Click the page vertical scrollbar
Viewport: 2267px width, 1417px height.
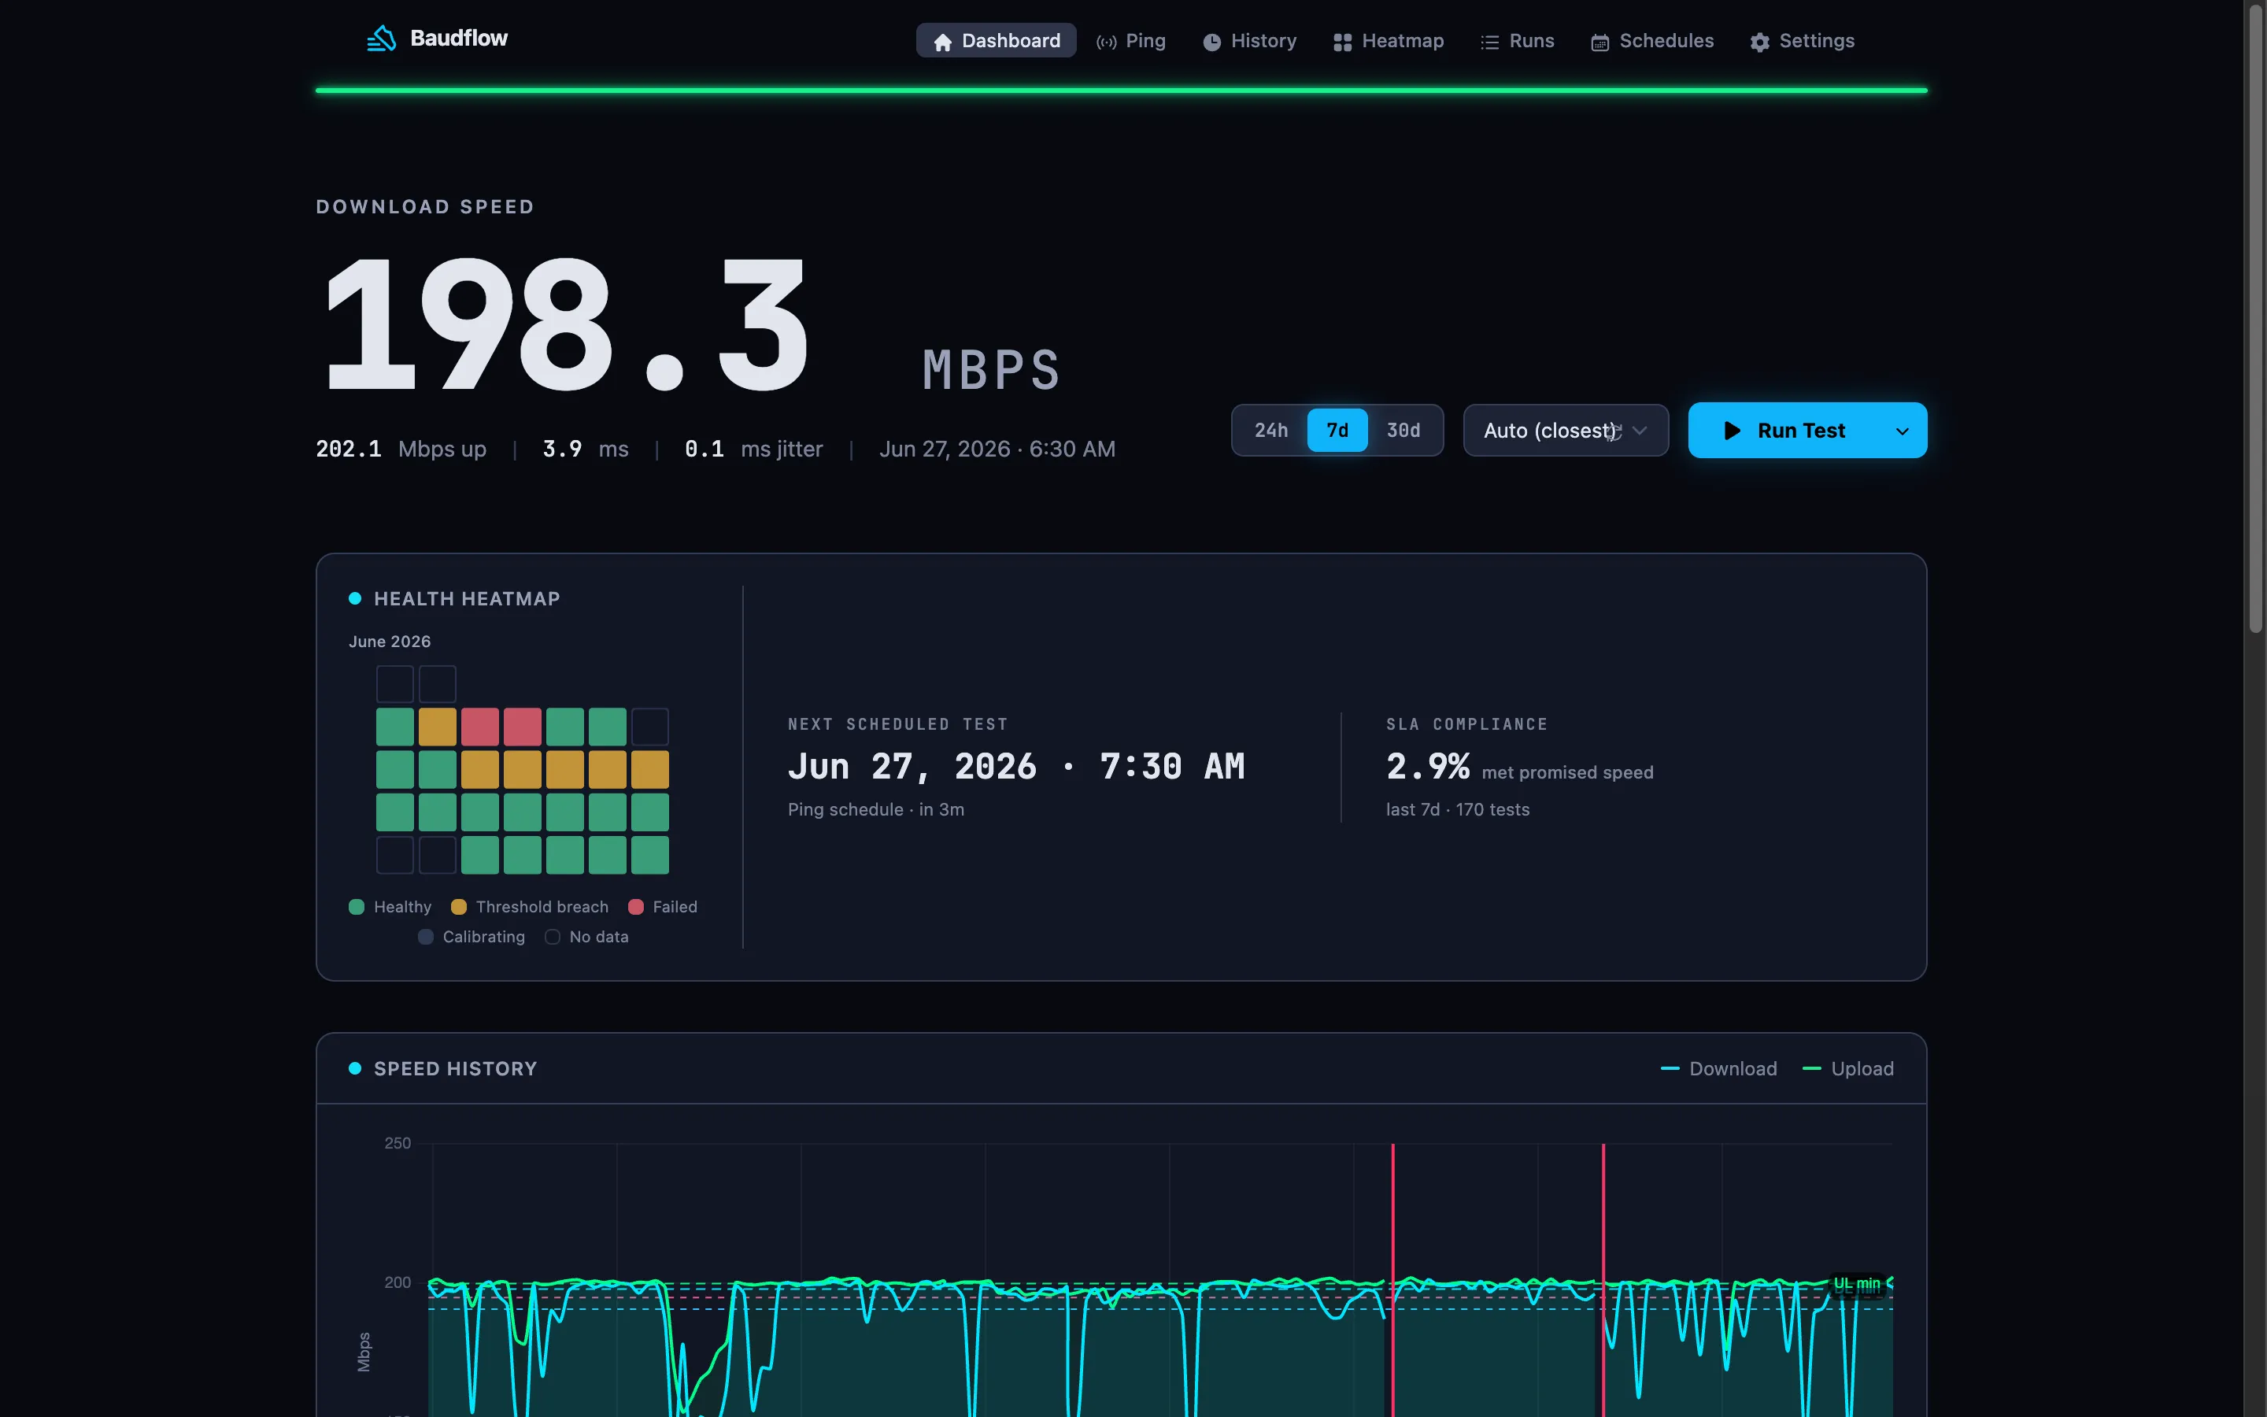pos(2256,319)
